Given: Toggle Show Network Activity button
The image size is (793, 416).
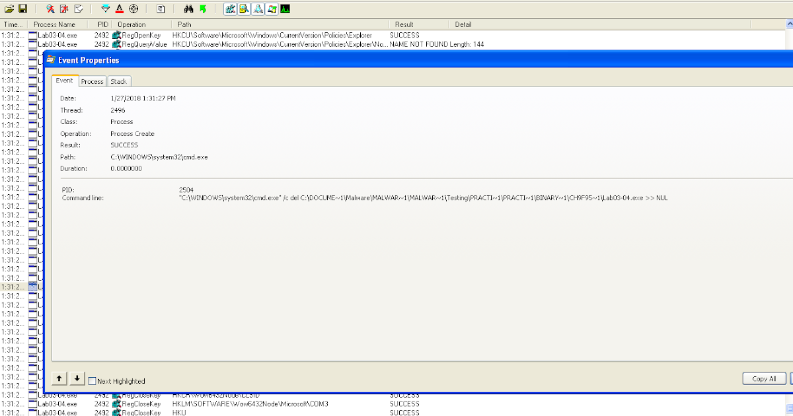Looking at the screenshot, I should tap(258, 9).
